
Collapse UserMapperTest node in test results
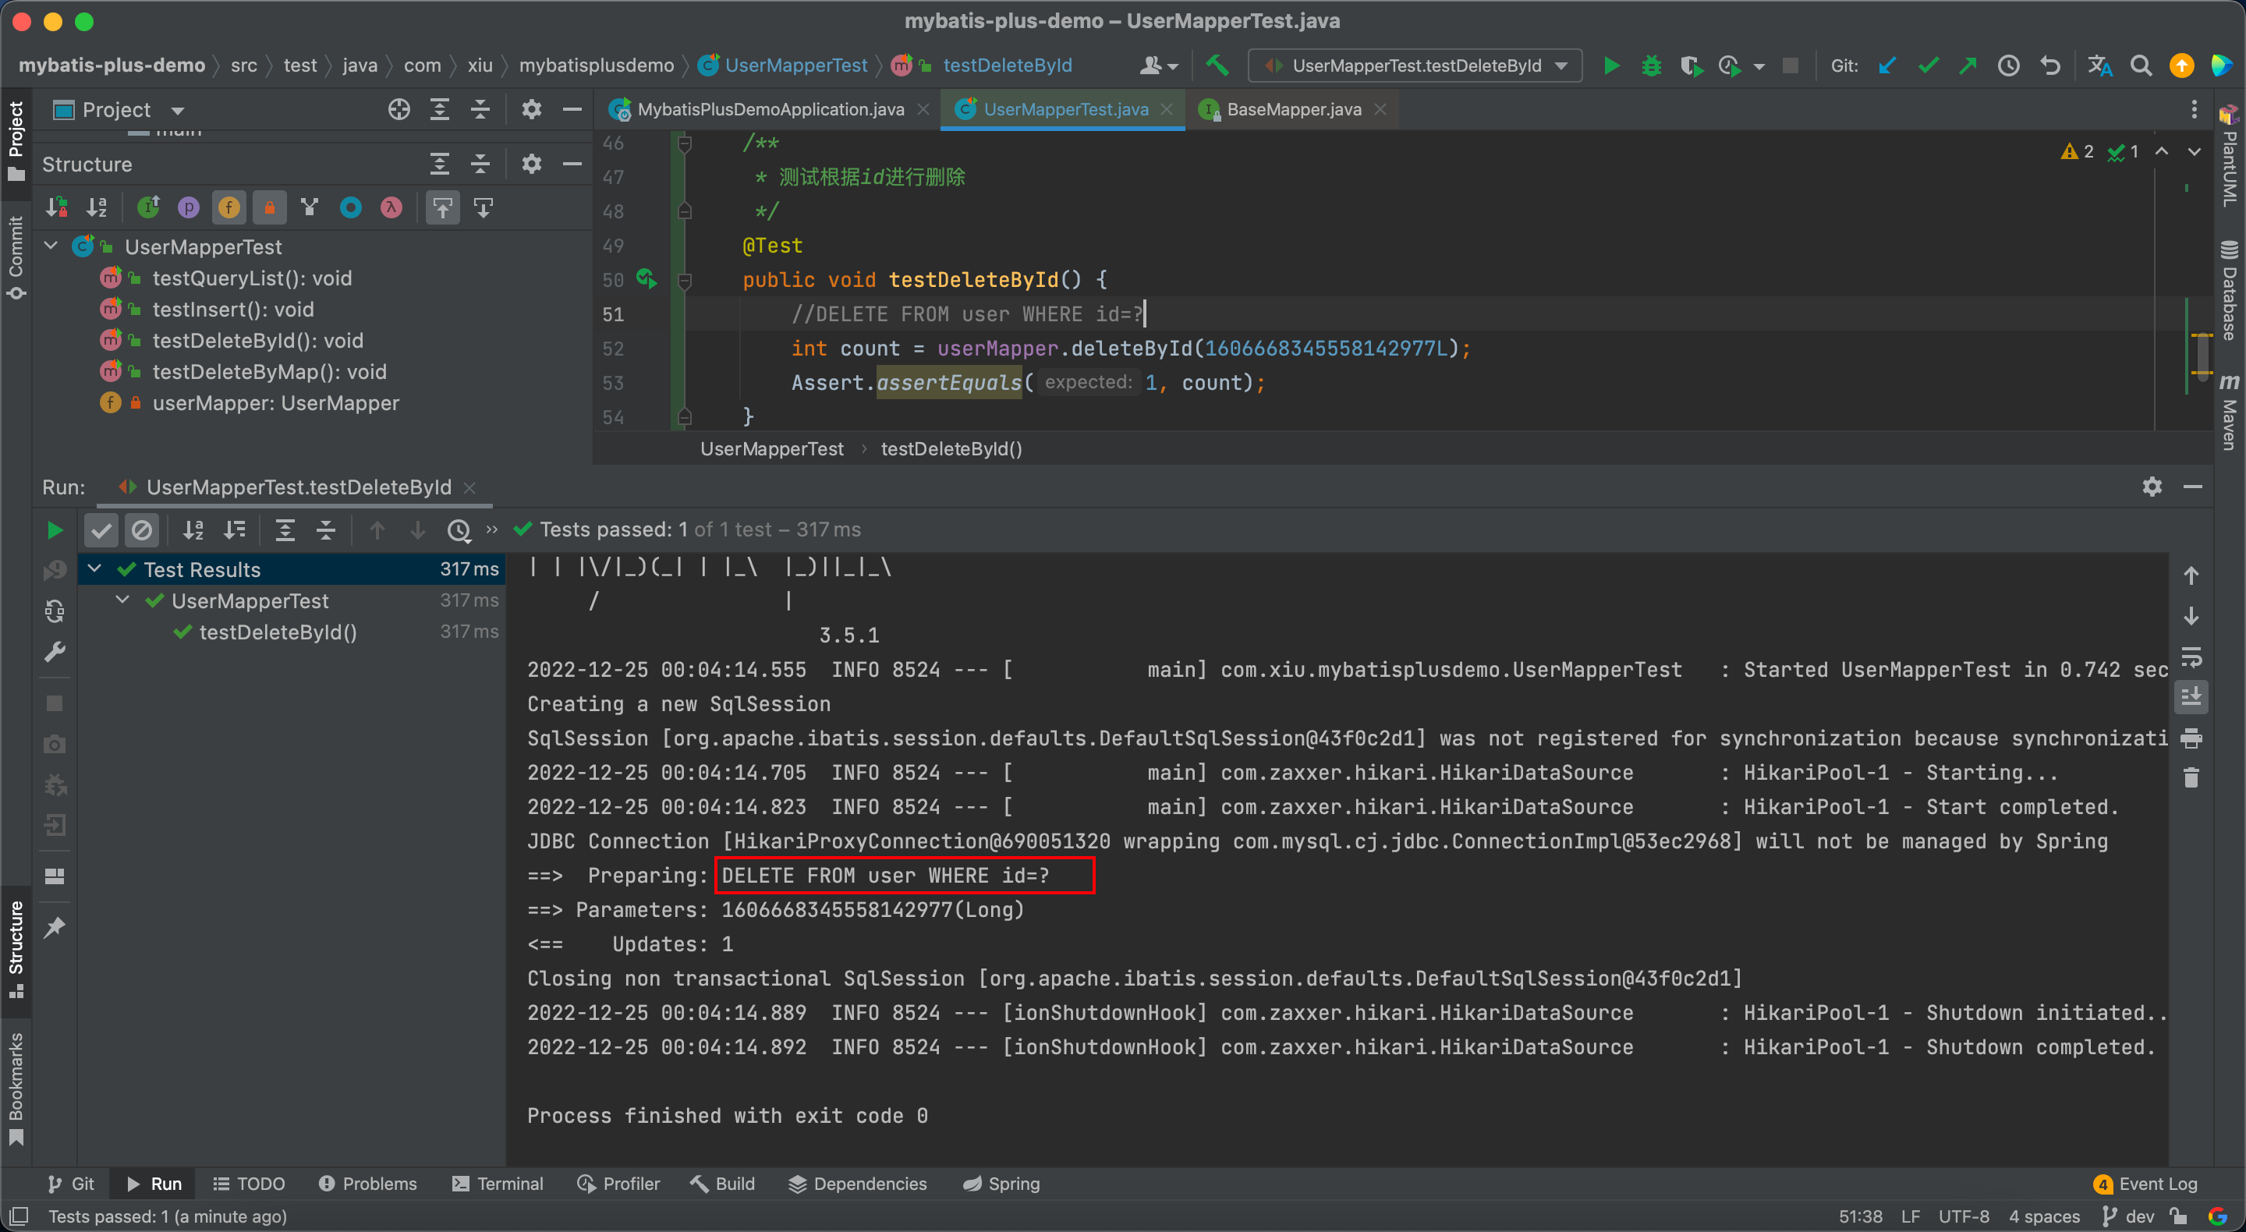pyautogui.click(x=123, y=600)
